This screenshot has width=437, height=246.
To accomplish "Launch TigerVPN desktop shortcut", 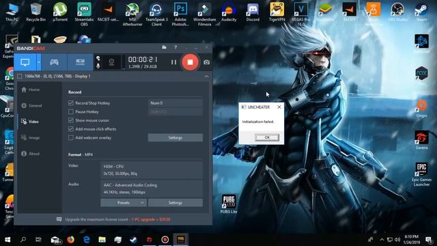I will pyautogui.click(x=277, y=12).
